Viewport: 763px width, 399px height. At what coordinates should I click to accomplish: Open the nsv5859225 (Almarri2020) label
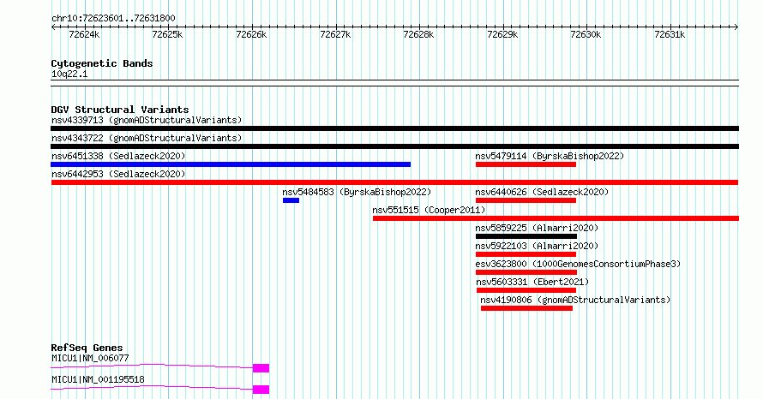[x=537, y=228]
